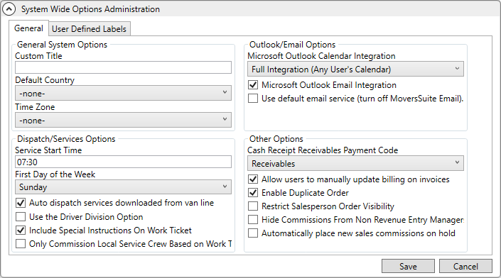The width and height of the screenshot is (501, 278).
Task: Open the Time Zone dropdown
Action: tap(123, 120)
